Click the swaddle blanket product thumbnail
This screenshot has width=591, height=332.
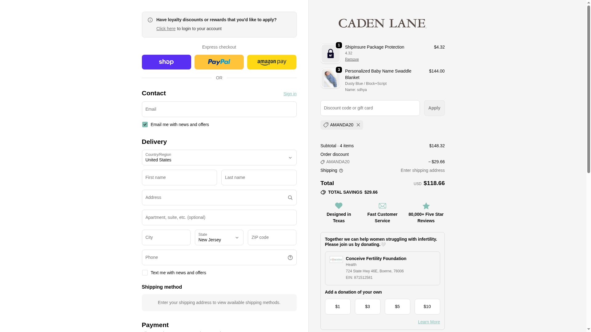(330, 78)
